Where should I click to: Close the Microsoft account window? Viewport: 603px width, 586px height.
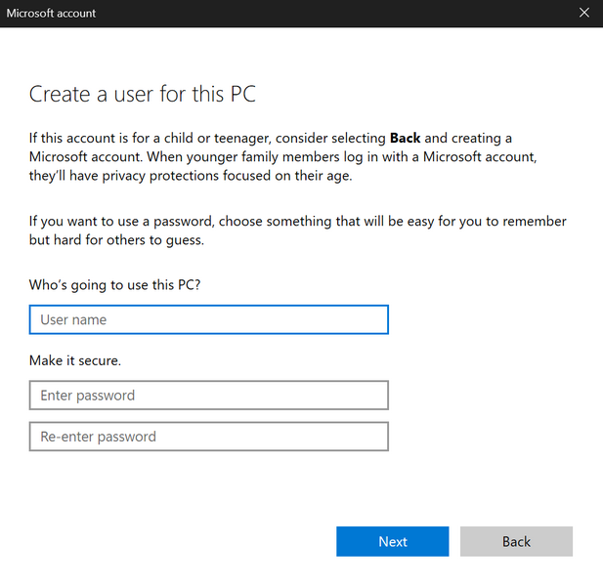point(584,14)
